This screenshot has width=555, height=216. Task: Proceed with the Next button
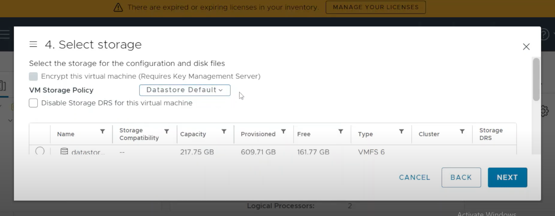[x=507, y=177]
